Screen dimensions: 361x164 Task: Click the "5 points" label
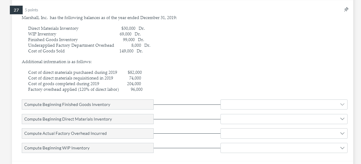[31, 10]
